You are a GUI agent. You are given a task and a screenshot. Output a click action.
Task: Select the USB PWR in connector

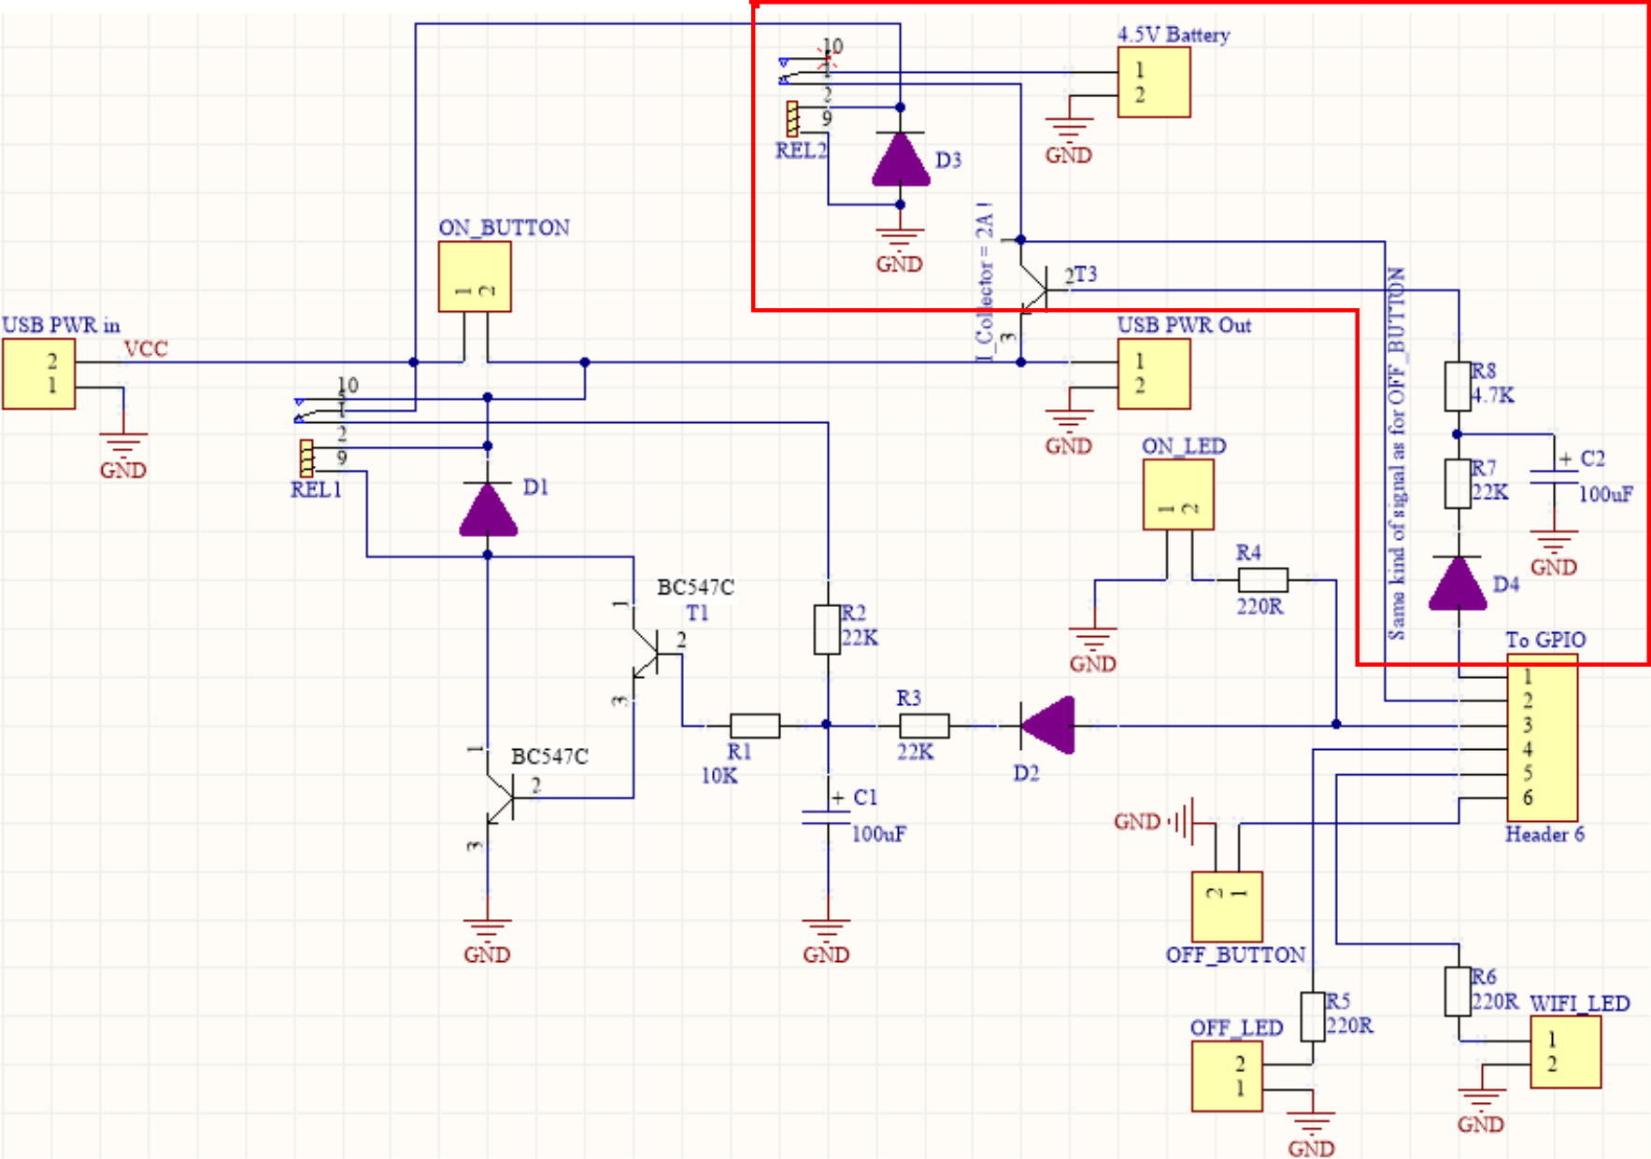[x=39, y=374]
